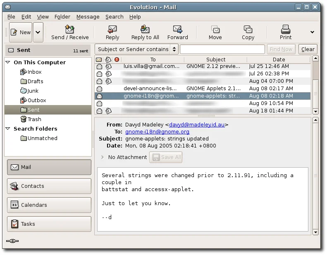The width and height of the screenshot is (327, 255).
Task: Click preview pane scrollbar down arrow
Action: (315, 232)
